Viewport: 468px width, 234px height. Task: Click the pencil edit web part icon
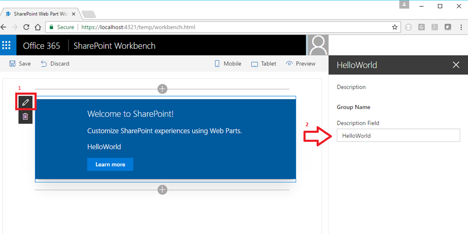26,102
